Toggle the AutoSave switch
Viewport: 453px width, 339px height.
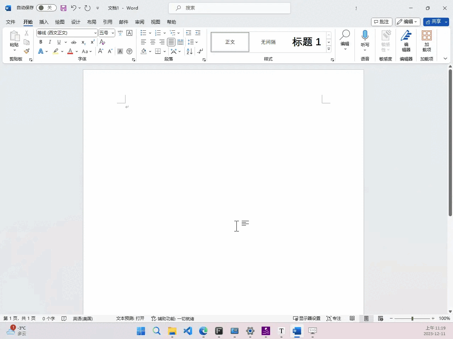46,8
